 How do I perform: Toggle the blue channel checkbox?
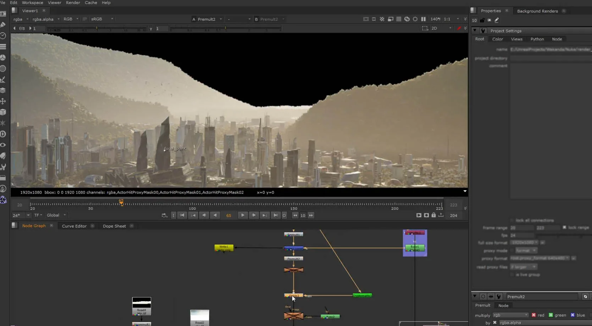click(x=572, y=315)
